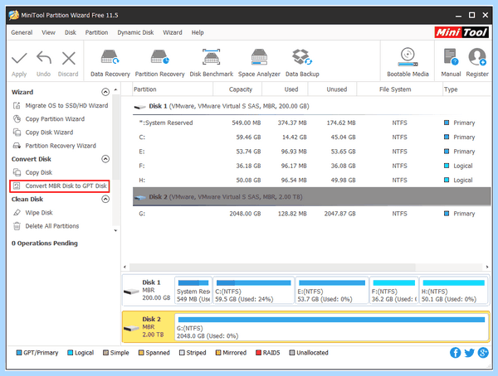This screenshot has width=498, height=376.
Task: Click the GPT/Primary legend swatch
Action: 19,353
